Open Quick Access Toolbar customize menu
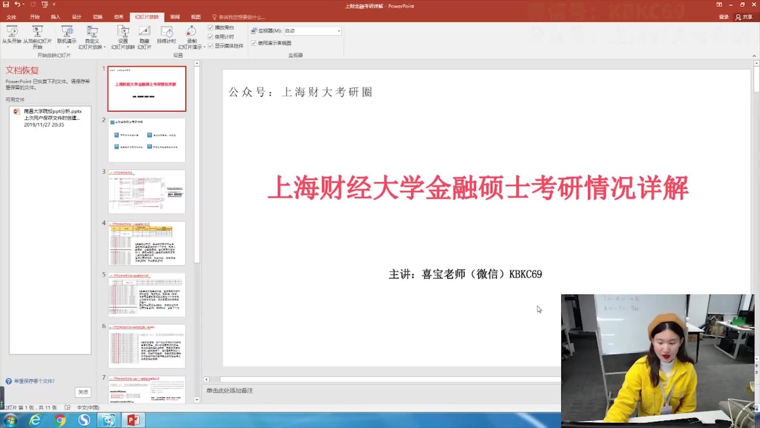 point(54,5)
